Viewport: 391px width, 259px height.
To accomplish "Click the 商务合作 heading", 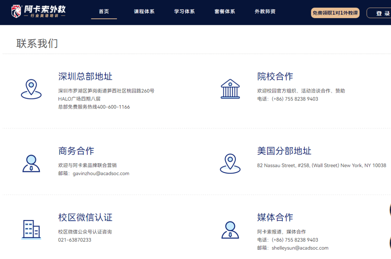I will [x=76, y=151].
